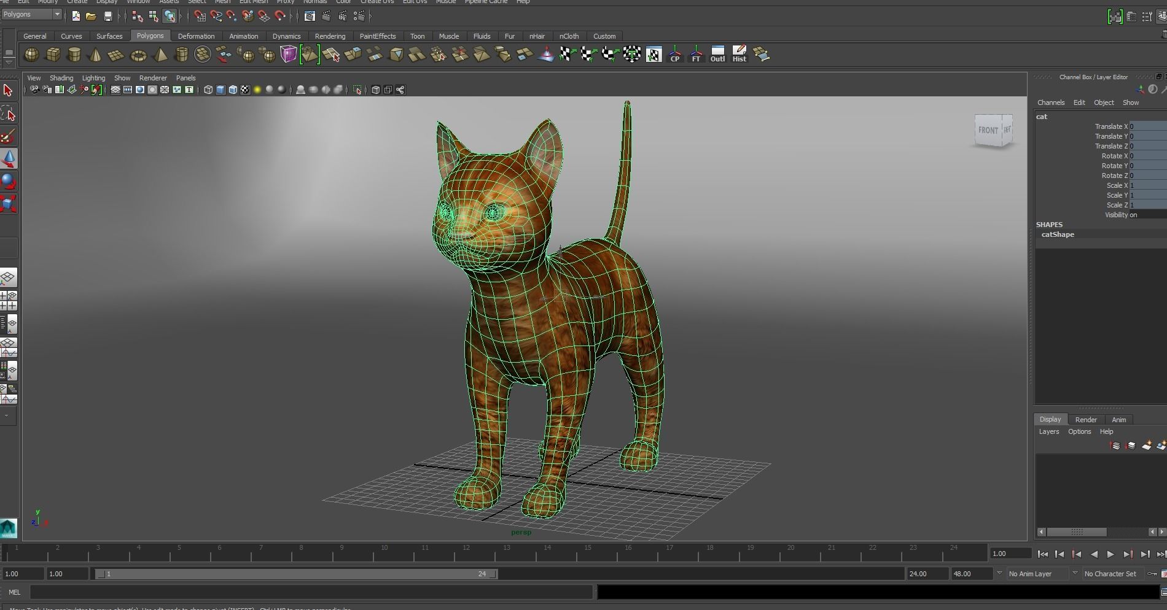1167x610 pixels.
Task: Open the viewport View menu
Action: tap(34, 78)
